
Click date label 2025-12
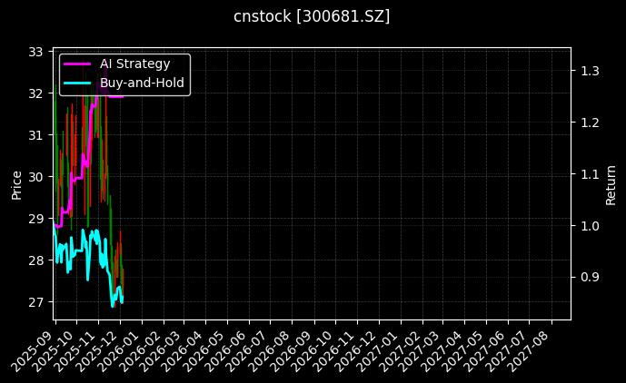click(97, 350)
